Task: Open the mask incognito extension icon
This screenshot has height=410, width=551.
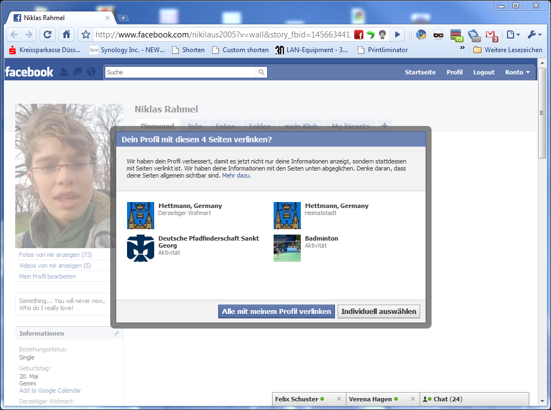Action: click(438, 34)
